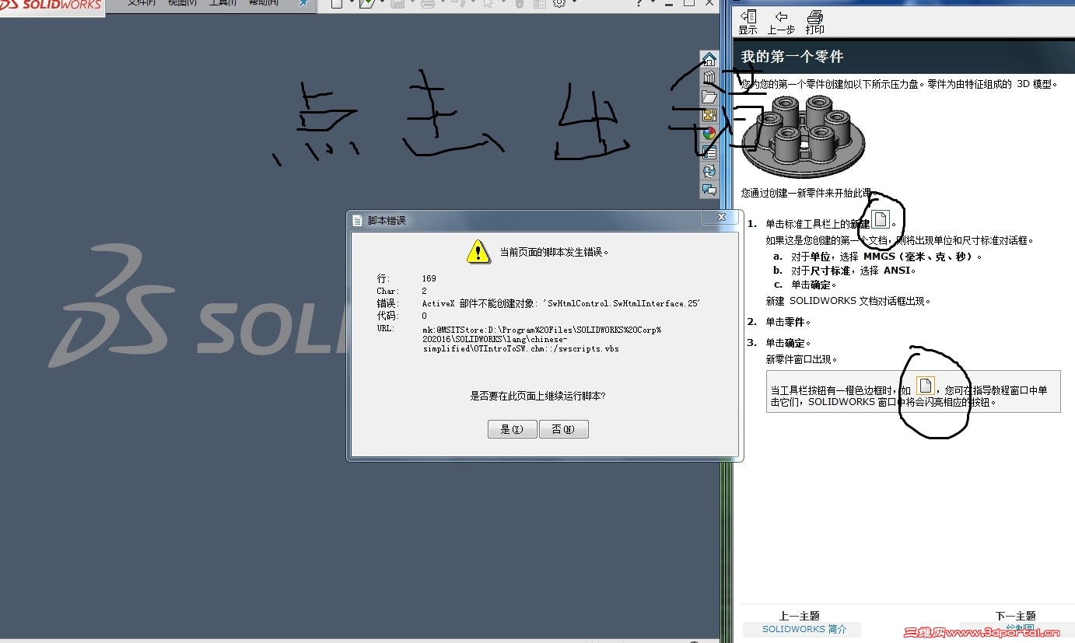Click the blue pin icon beside the menus

303,4
